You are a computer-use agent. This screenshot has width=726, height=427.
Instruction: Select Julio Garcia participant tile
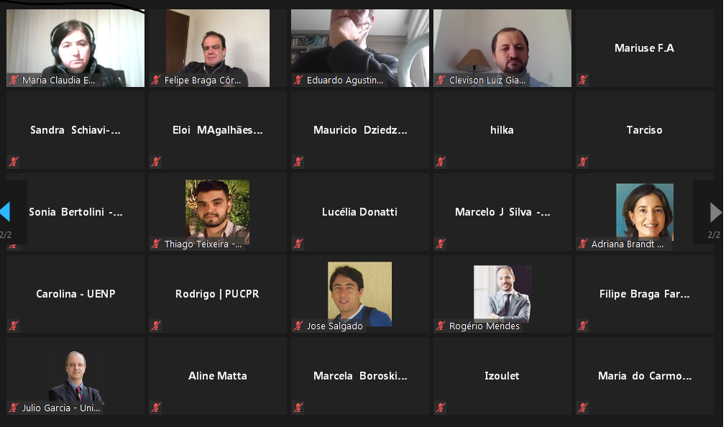tap(75, 376)
